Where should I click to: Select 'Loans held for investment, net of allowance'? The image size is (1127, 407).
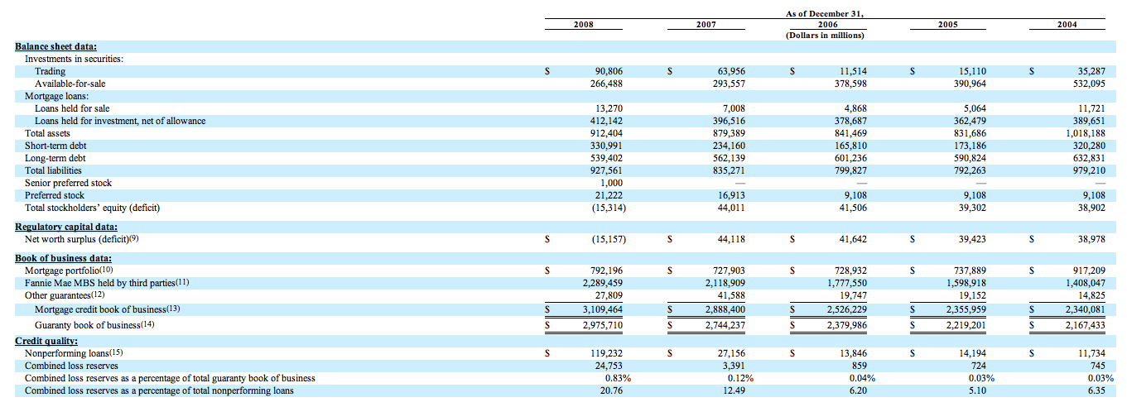click(120, 121)
